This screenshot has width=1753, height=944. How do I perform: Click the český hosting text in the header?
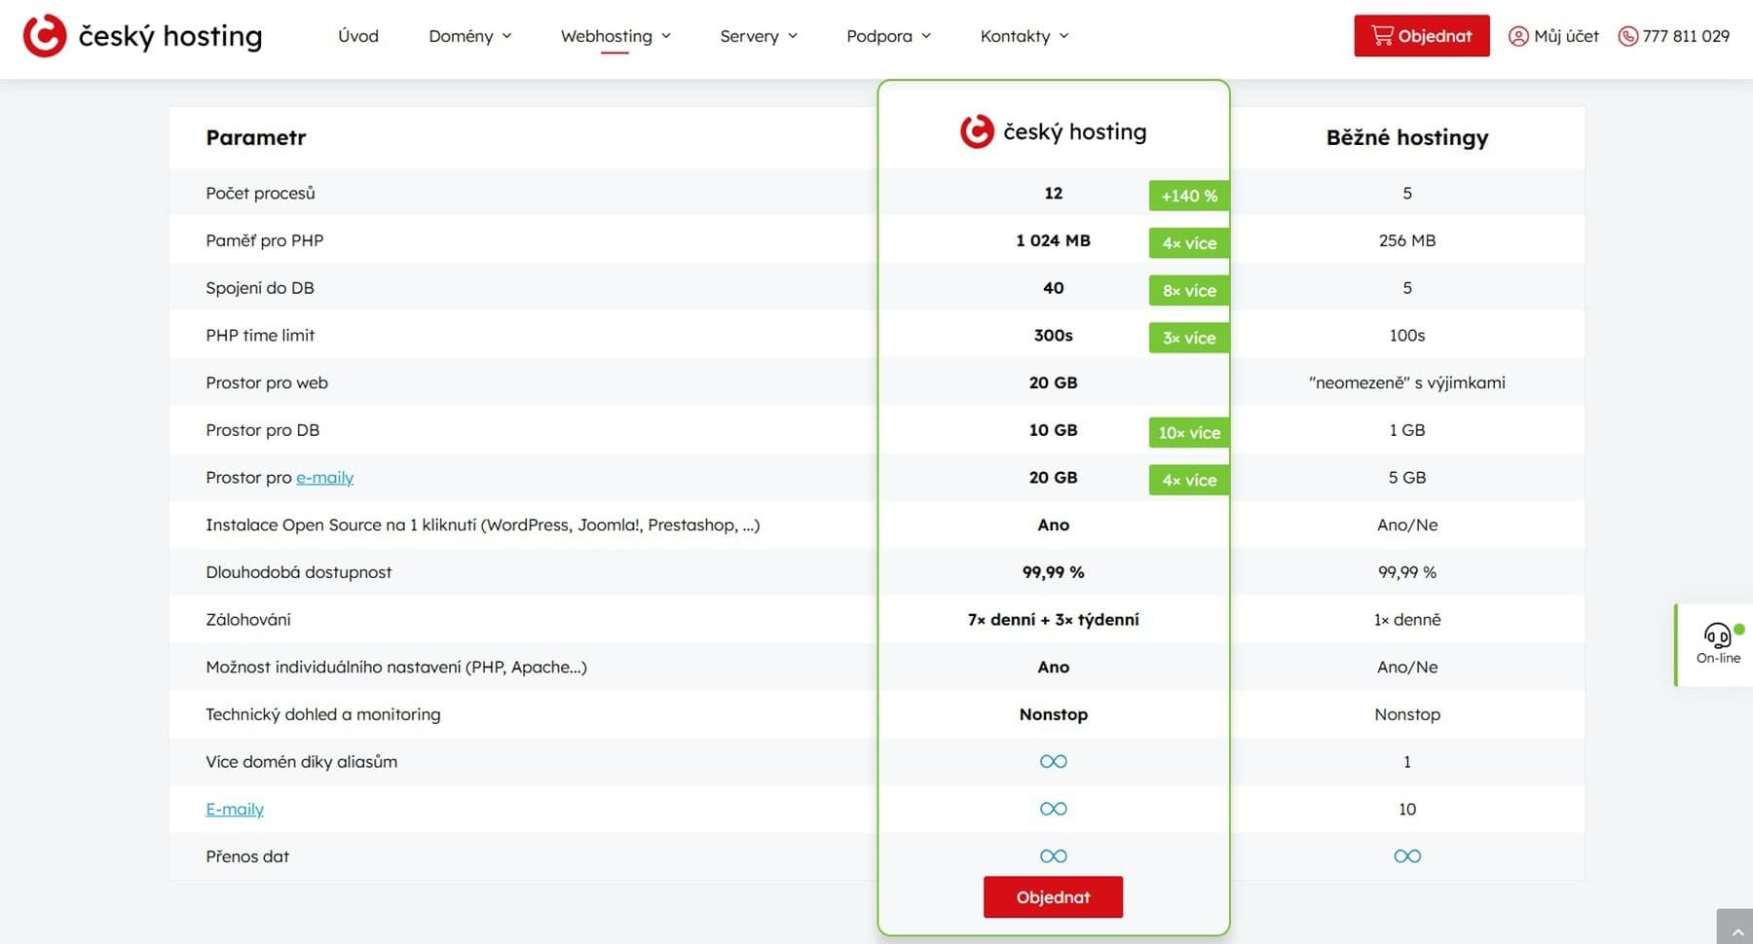pyautogui.click(x=170, y=37)
